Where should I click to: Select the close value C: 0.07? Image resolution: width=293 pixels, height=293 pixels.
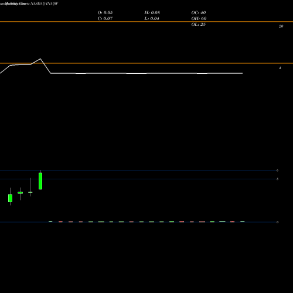tap(105, 19)
